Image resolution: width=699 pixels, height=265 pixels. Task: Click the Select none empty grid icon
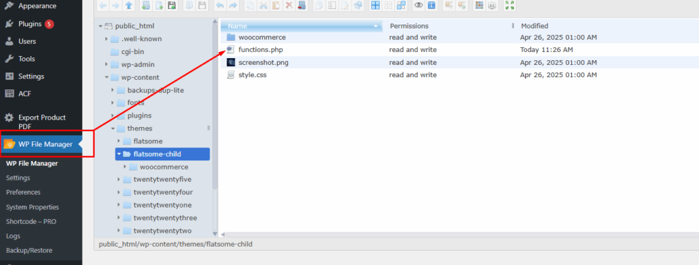click(x=388, y=5)
